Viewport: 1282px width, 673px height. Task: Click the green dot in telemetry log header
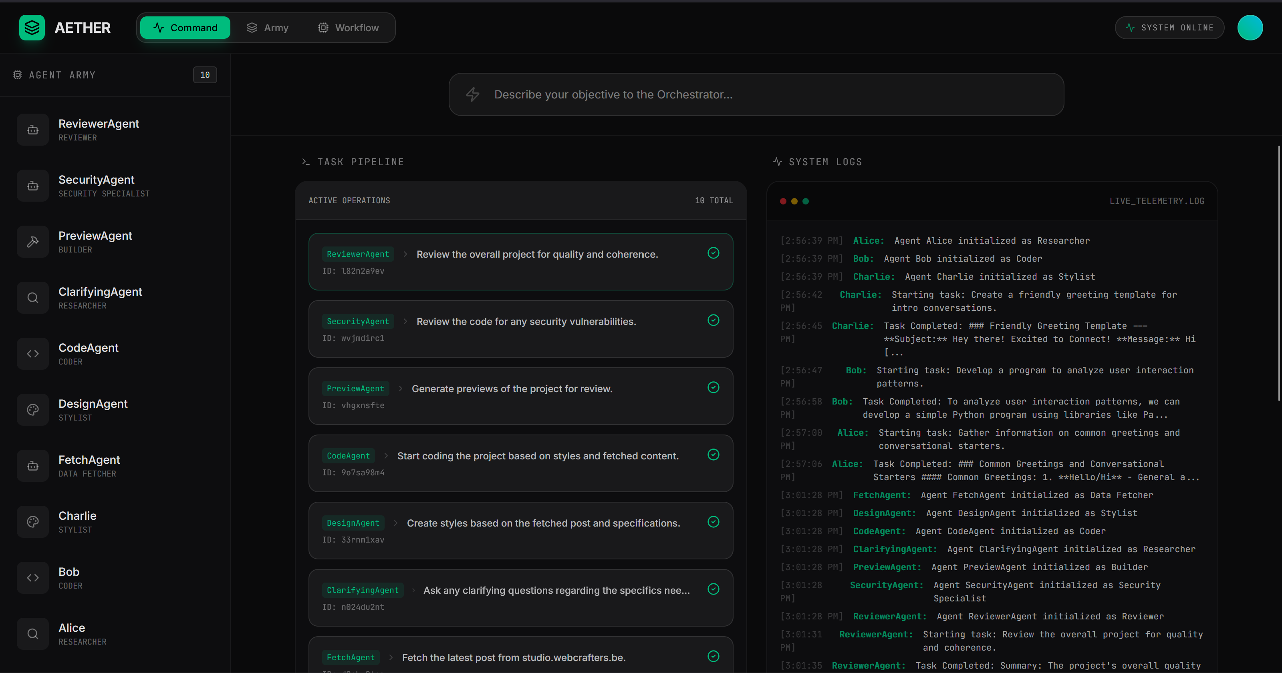coord(806,201)
